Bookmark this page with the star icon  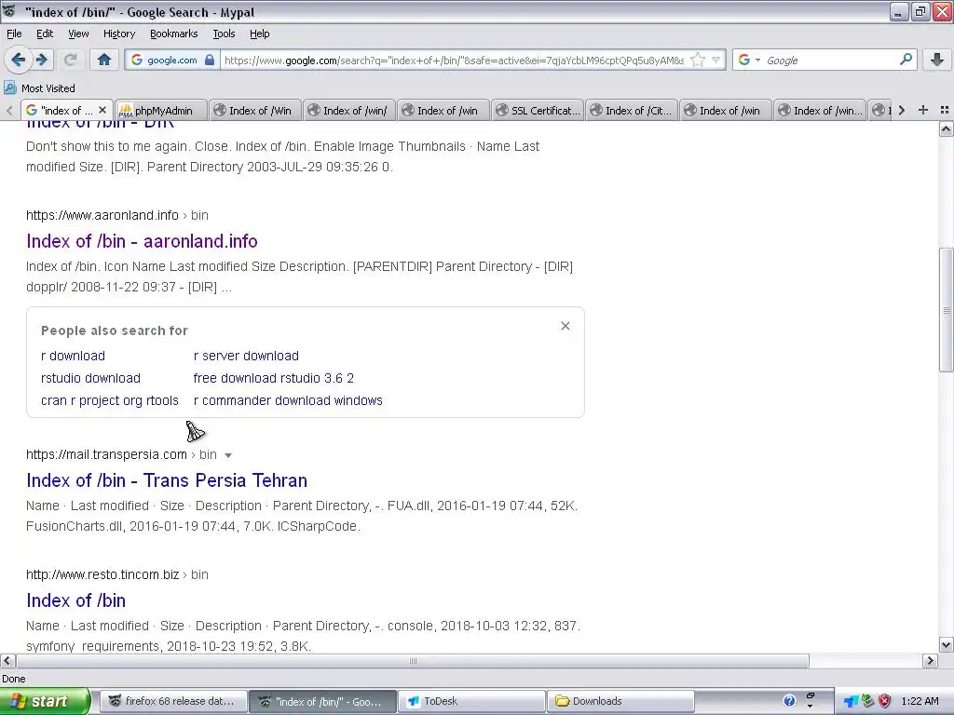click(698, 60)
